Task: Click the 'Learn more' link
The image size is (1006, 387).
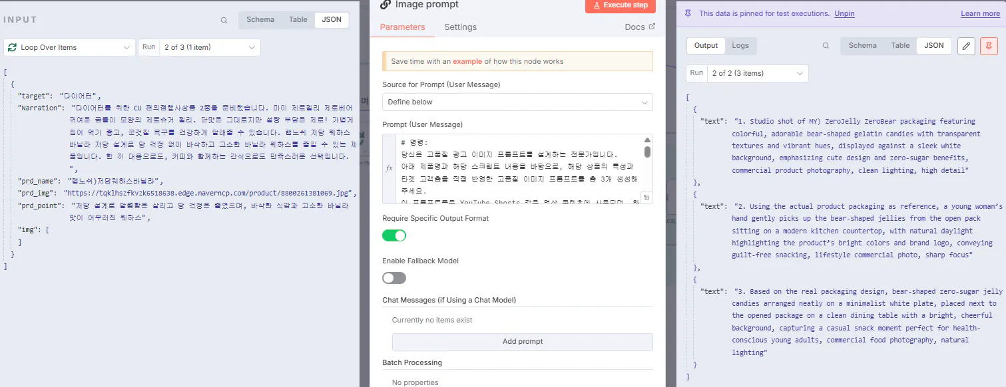Action: 979,13
